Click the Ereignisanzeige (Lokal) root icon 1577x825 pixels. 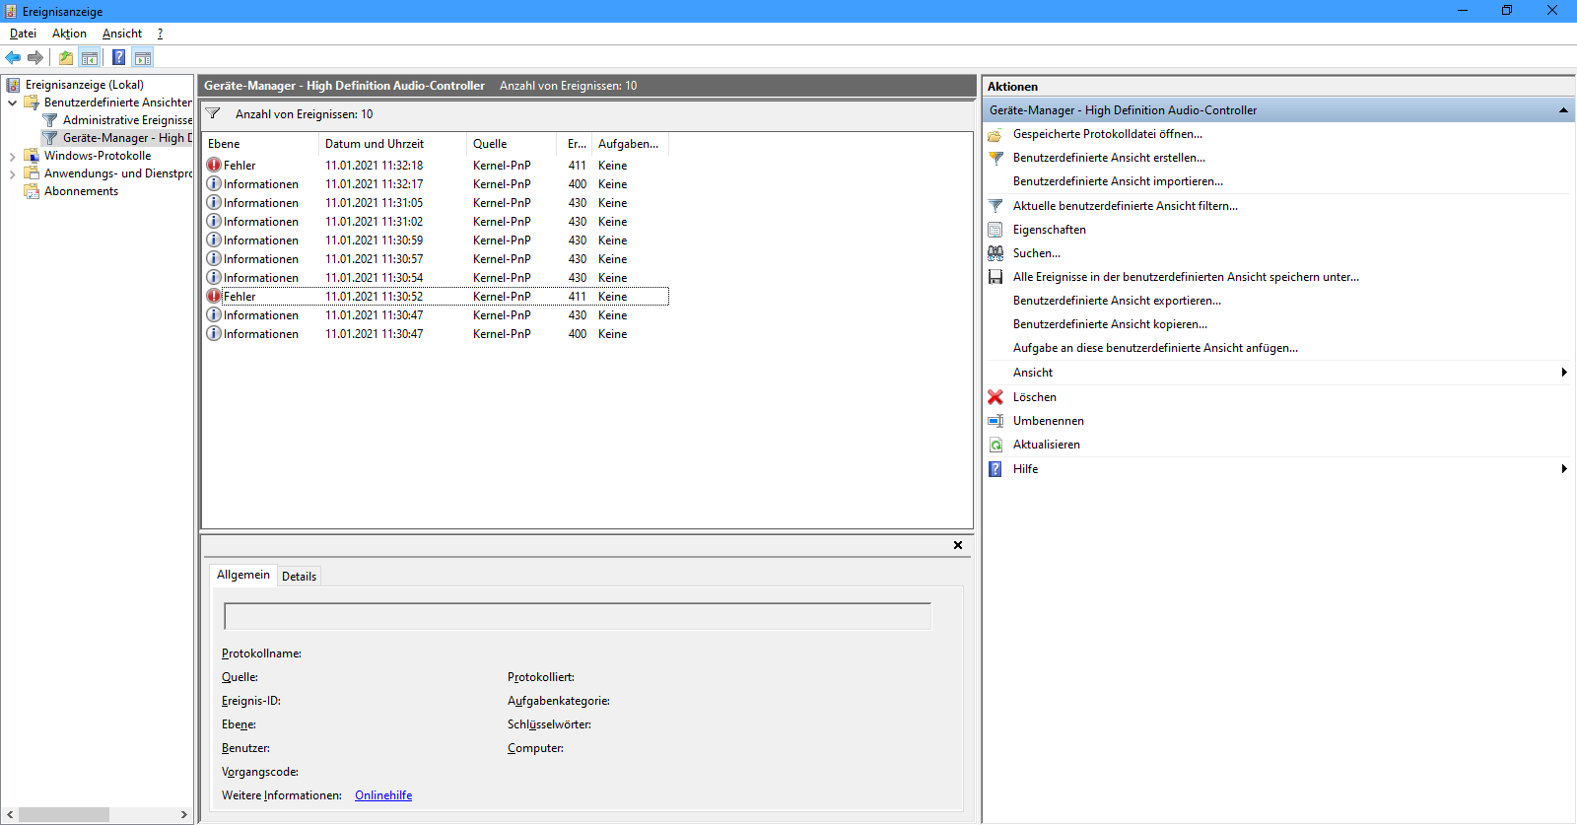click(x=13, y=85)
